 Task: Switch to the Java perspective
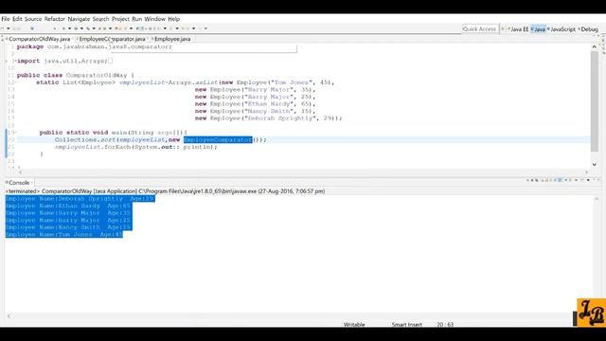538,29
